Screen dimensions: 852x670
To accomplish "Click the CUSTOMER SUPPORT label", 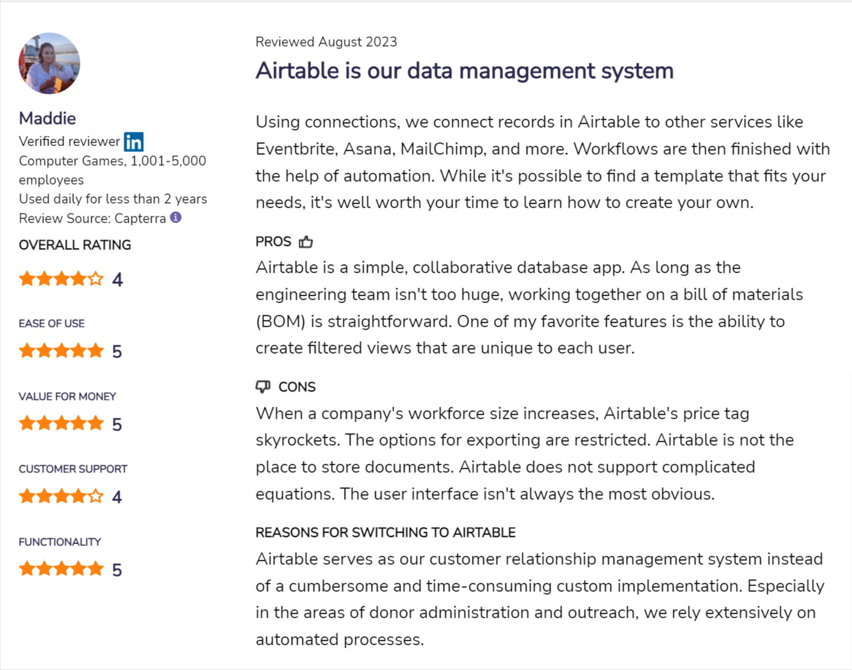I will tap(73, 469).
